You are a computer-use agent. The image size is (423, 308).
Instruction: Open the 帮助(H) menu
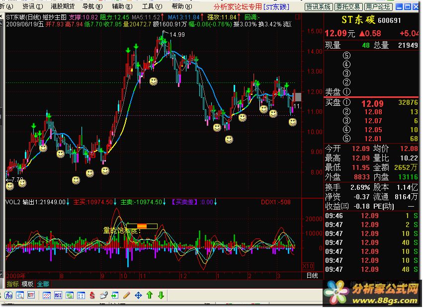coord(182,6)
